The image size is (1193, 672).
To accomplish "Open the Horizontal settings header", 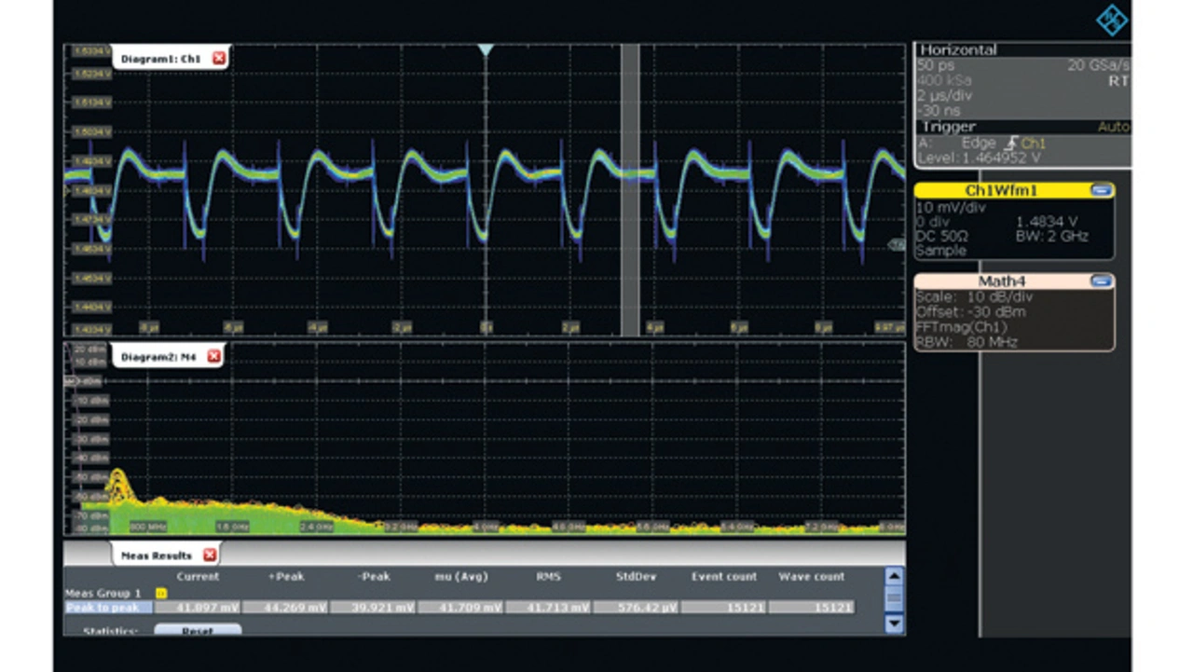I will 956,50.
